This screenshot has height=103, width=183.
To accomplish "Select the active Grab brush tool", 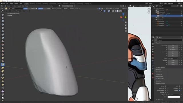I will click(x=3, y=65).
